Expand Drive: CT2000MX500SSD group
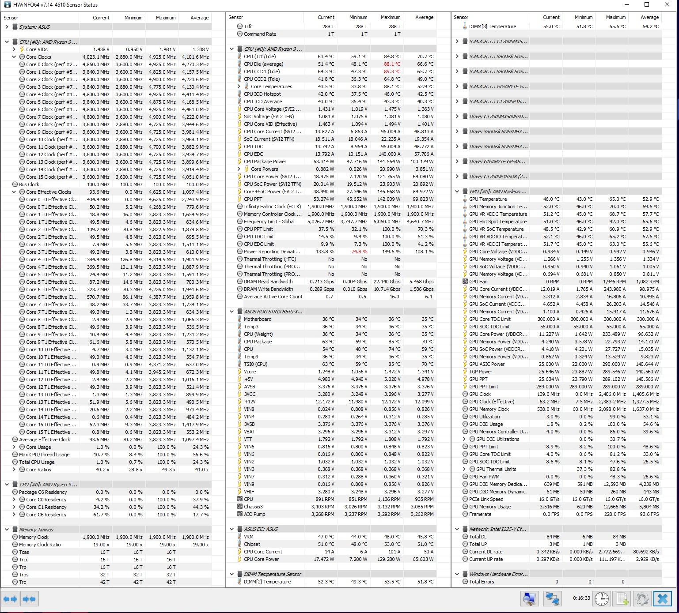 457,117
